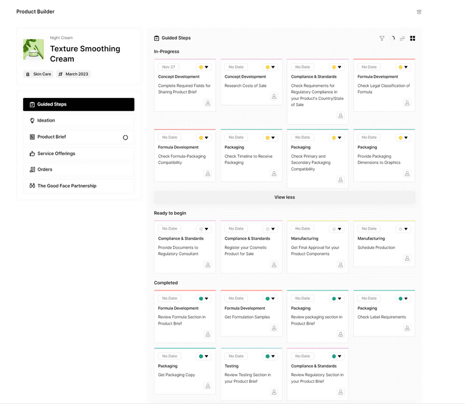
Task: Click 'Check Timeline to Receive Packaging' text
Action: (248, 159)
